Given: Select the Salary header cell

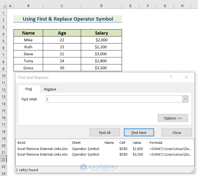Looking at the screenshot, I should tap(101, 33).
